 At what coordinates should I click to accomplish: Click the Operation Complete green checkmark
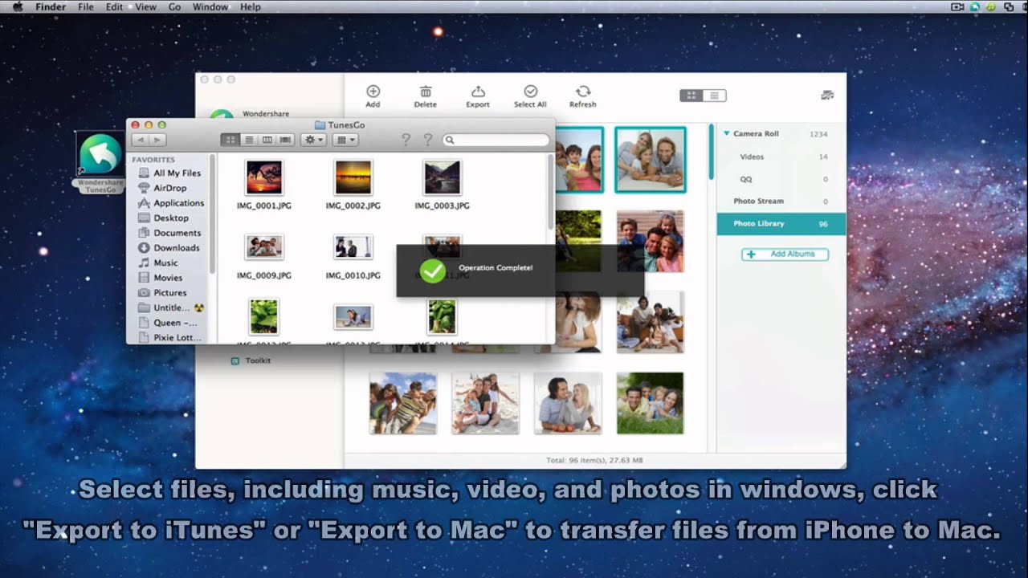click(432, 271)
